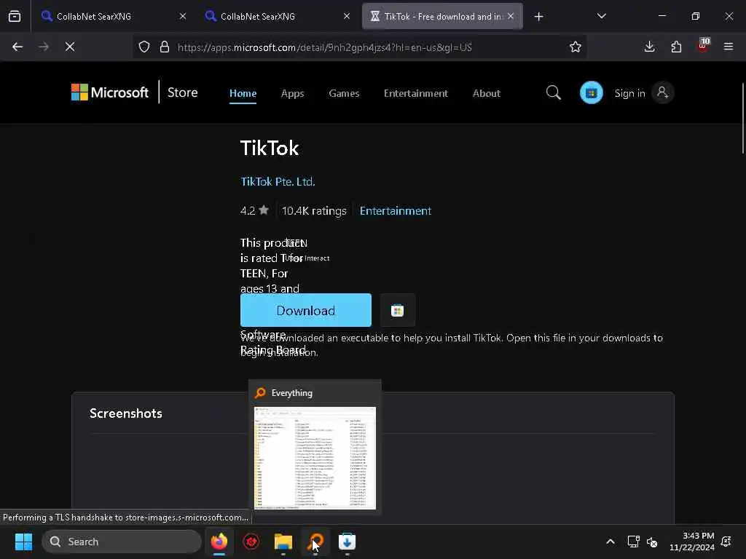Screen dimensions: 746x559
Task: Go back to the previous page
Action: 17,47
